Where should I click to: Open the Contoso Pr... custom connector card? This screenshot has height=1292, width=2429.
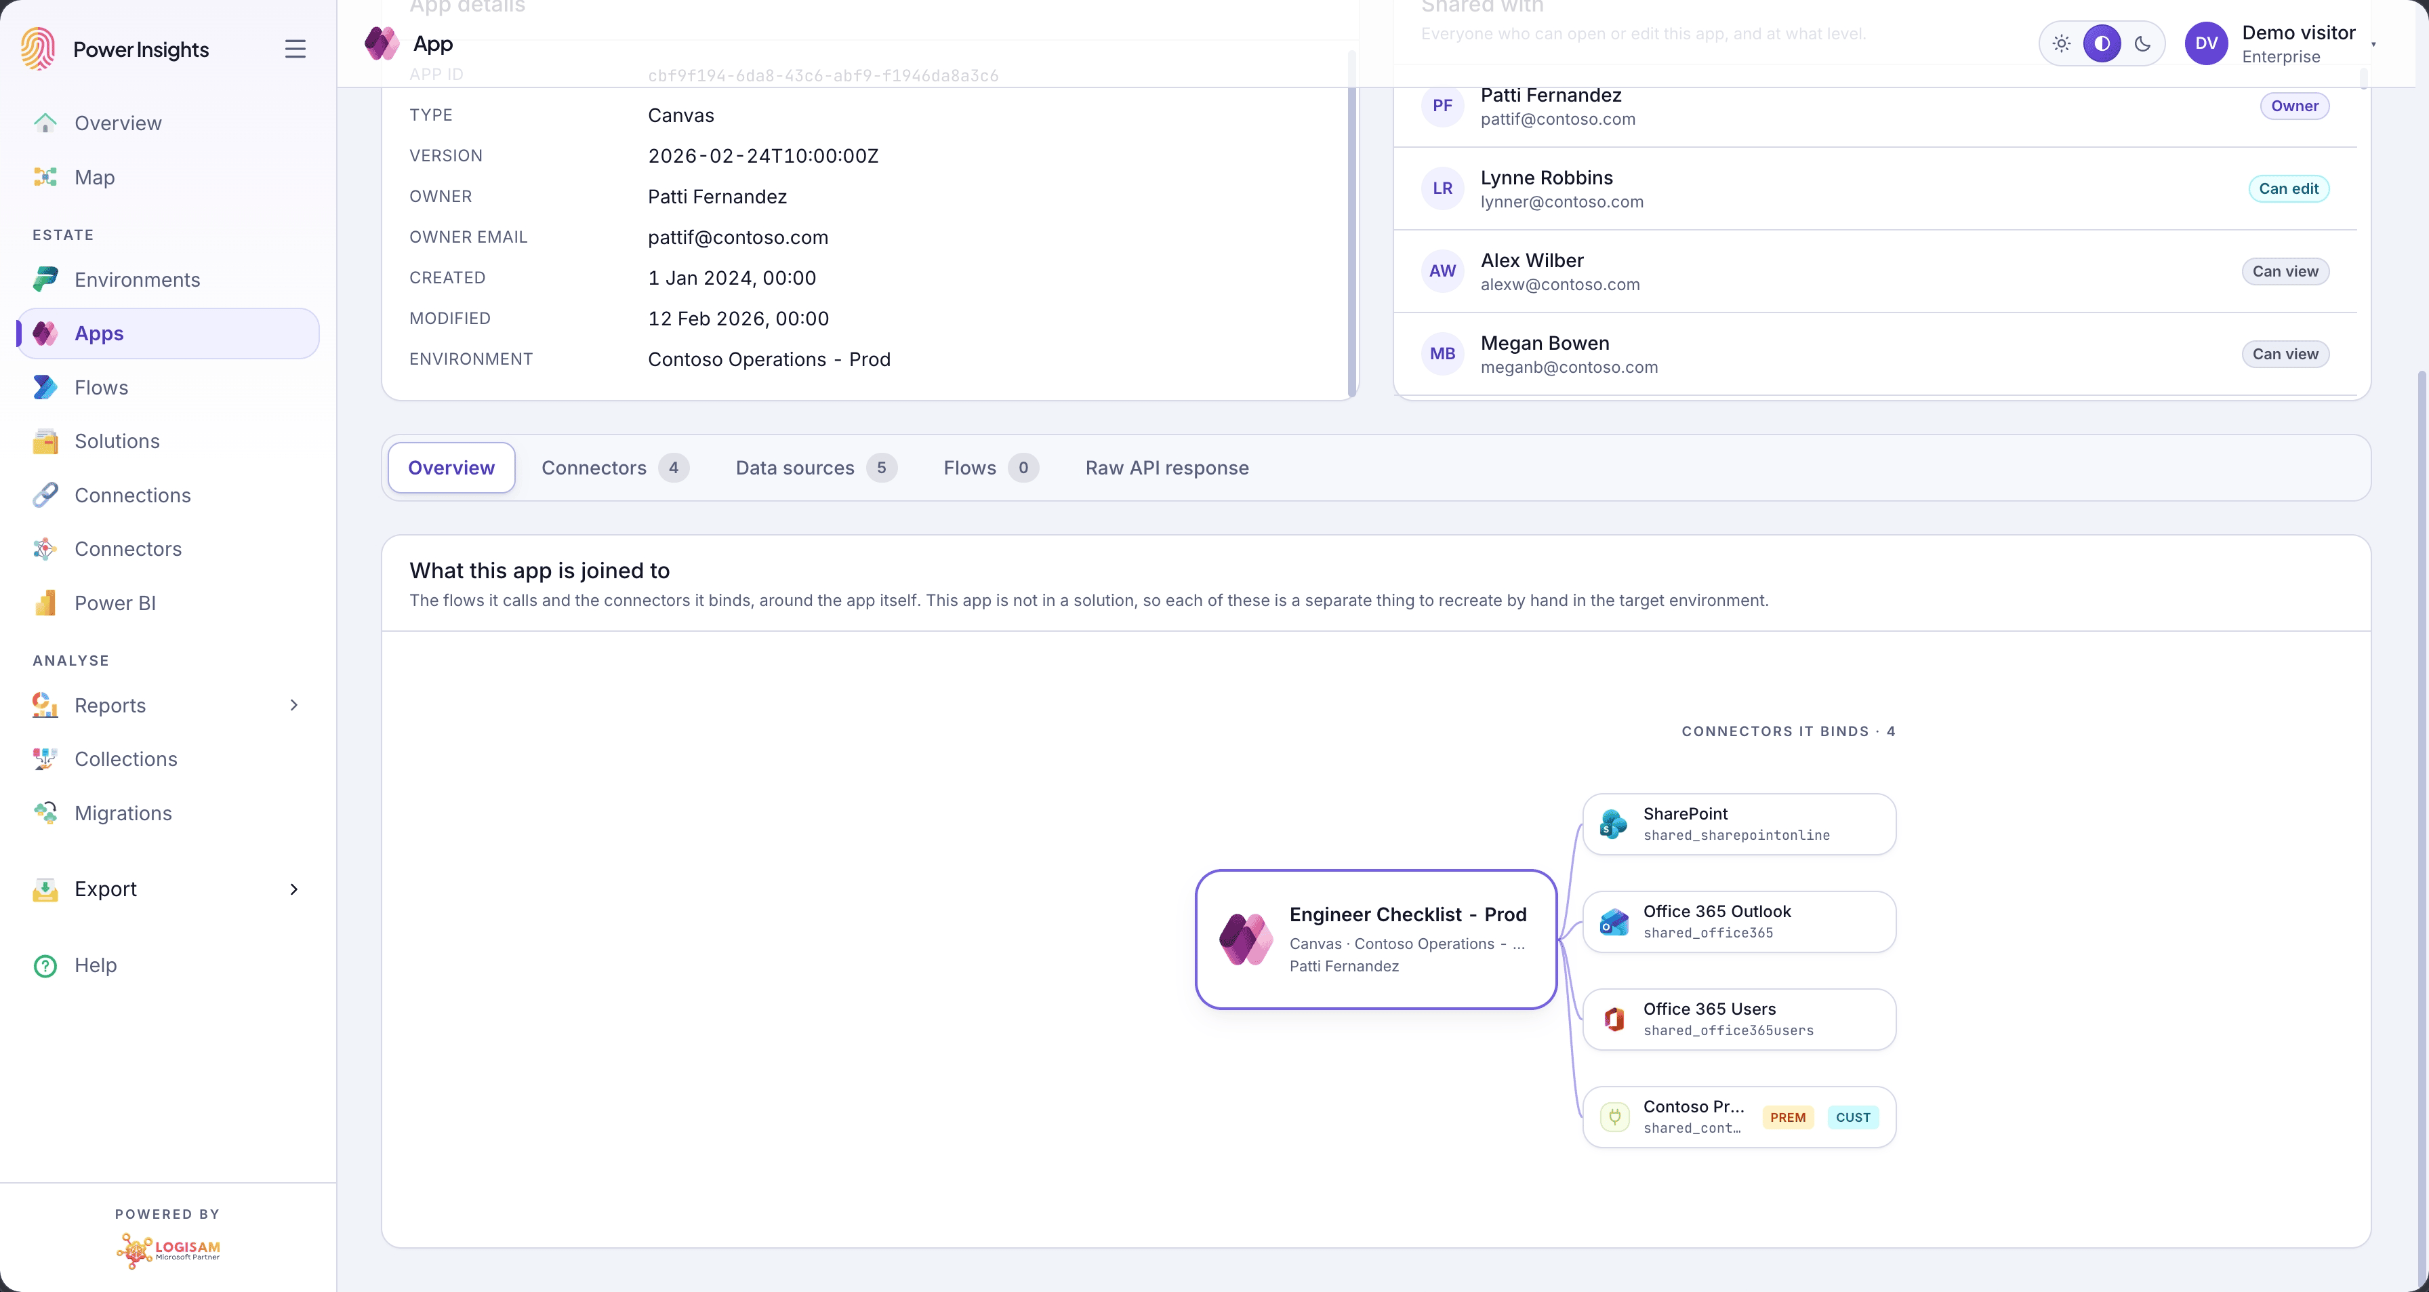[1739, 1116]
